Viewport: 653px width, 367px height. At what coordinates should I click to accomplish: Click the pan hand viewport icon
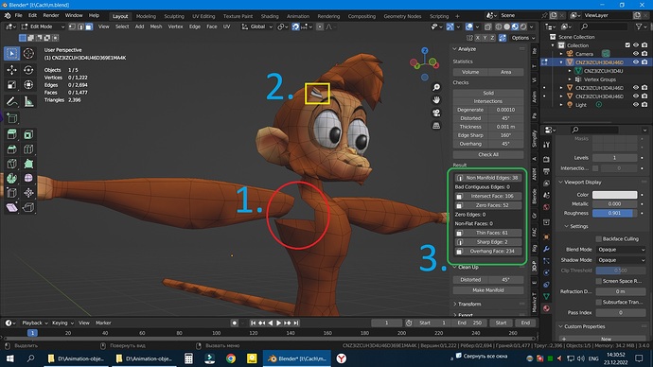[436, 100]
